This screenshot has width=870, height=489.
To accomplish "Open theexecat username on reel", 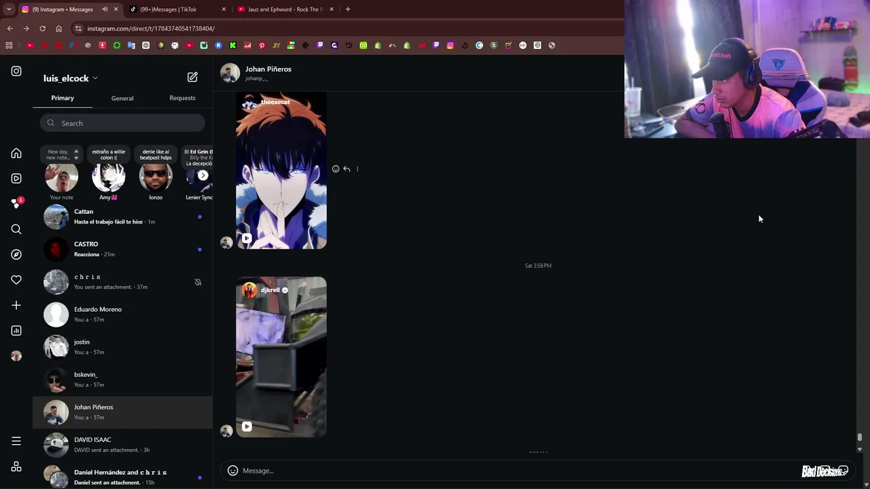I will (275, 102).
